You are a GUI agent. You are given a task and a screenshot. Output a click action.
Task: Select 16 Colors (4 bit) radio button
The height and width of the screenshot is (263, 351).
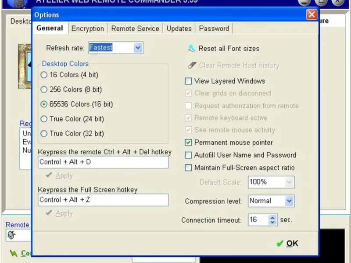(44, 75)
